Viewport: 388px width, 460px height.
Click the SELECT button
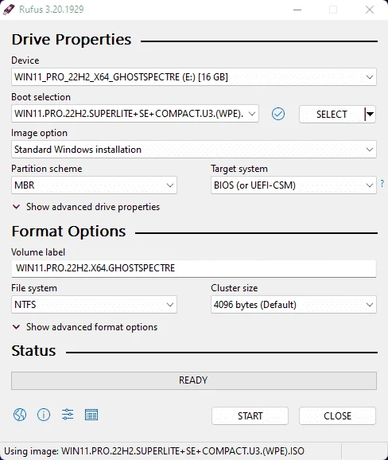pyautogui.click(x=332, y=114)
